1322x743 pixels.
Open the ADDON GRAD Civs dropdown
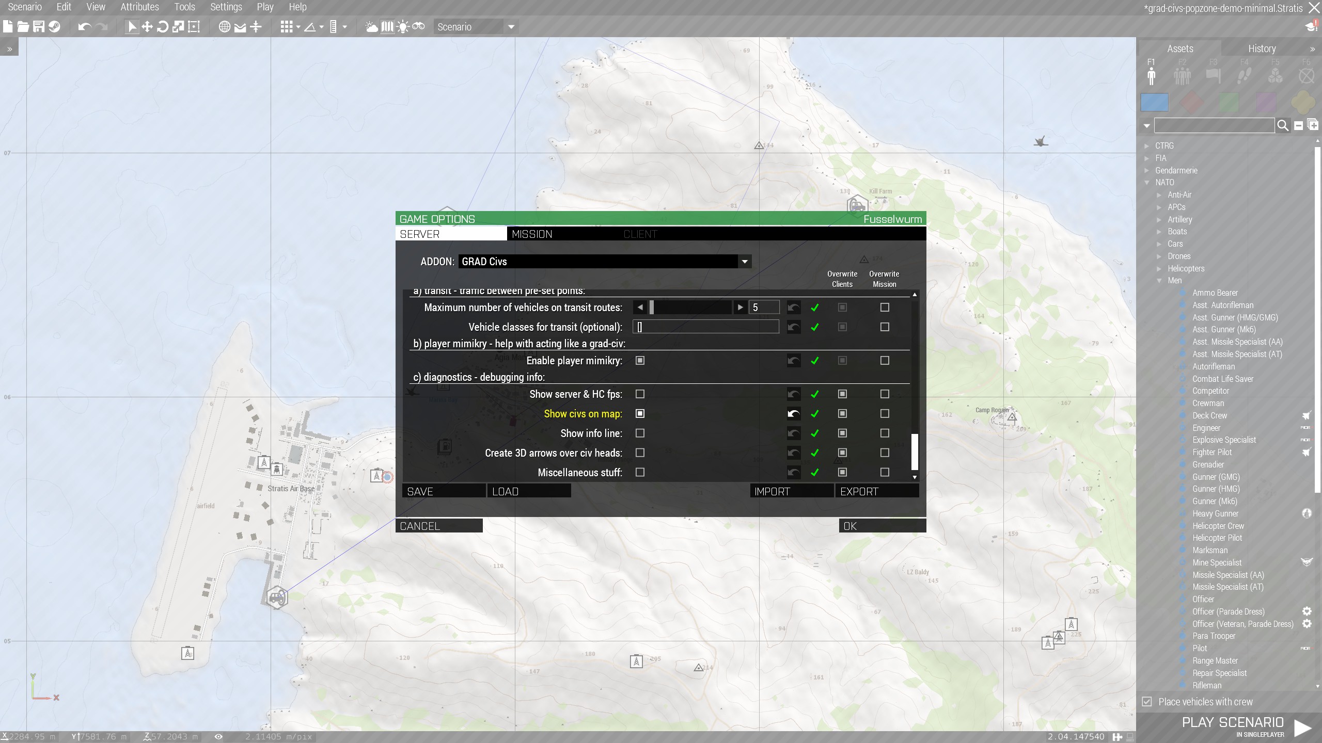pyautogui.click(x=744, y=262)
